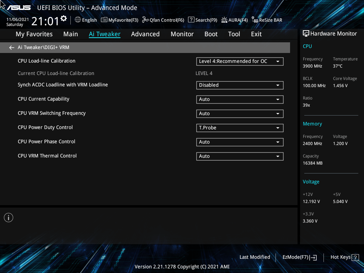Select CPU Load-line Calibration label
The width and height of the screenshot is (364, 273).
[47, 61]
